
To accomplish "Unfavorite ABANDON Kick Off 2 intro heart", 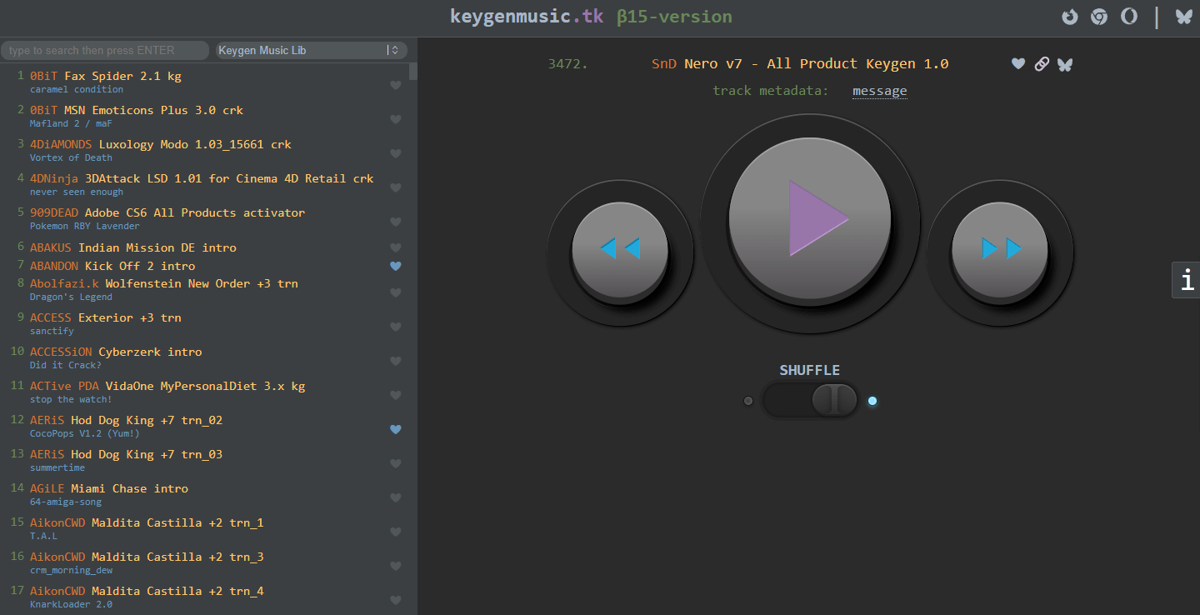I will (x=396, y=267).
